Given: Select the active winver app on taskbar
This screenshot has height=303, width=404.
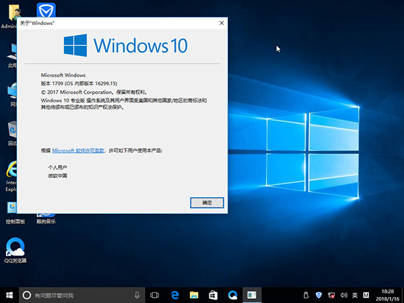Looking at the screenshot, I should coord(252,295).
